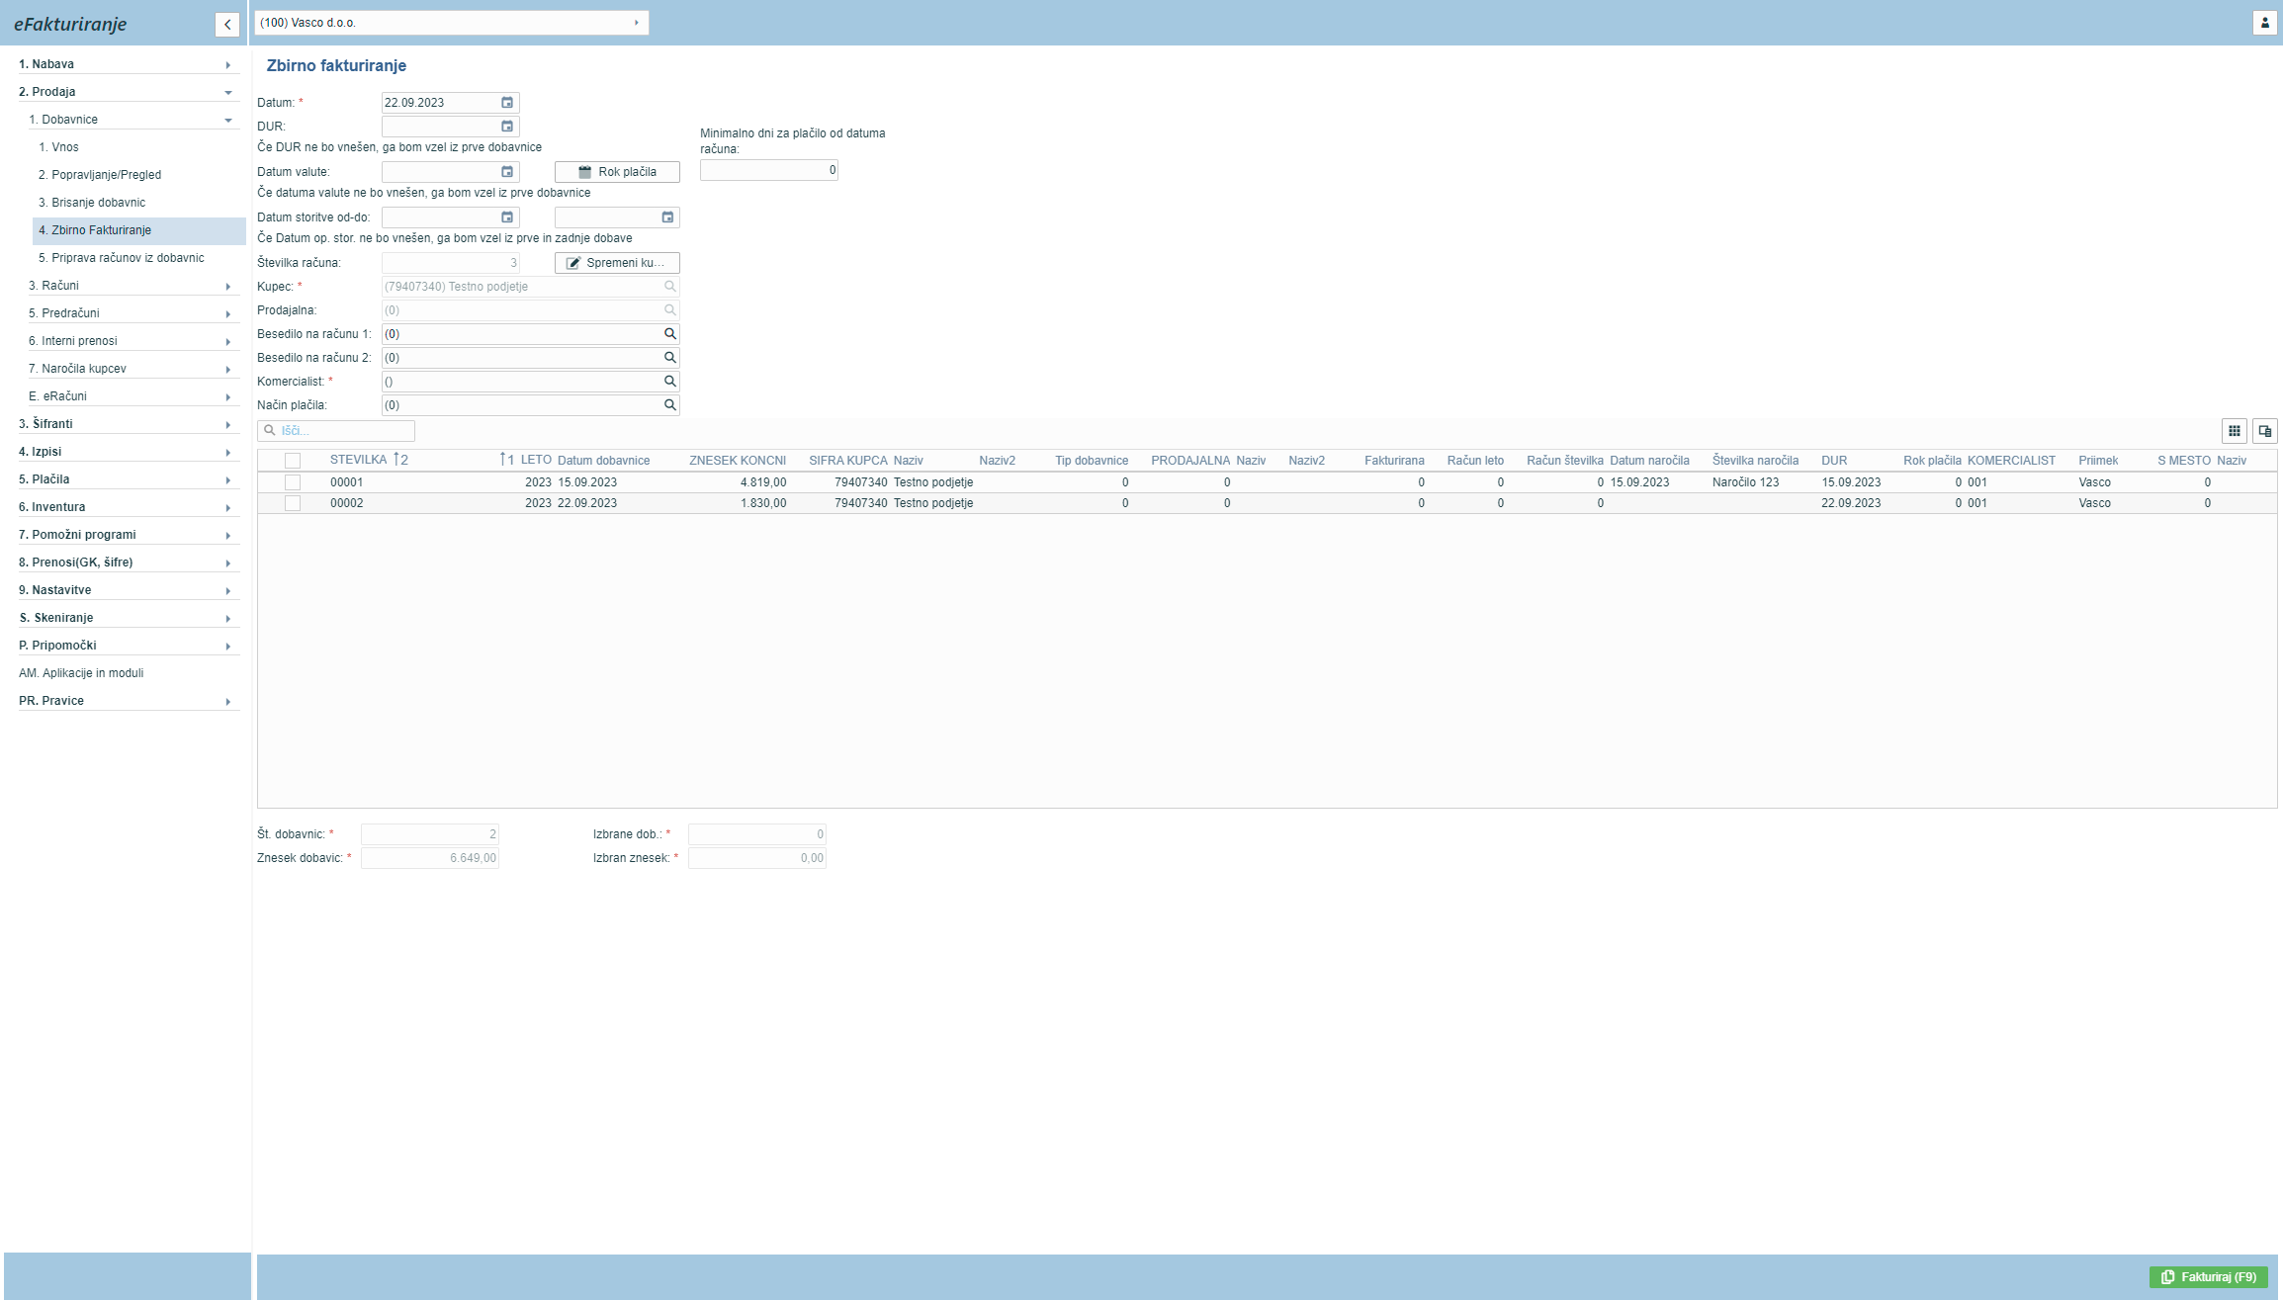Open the user profile icon
The image size is (2283, 1300).
(x=2264, y=23)
